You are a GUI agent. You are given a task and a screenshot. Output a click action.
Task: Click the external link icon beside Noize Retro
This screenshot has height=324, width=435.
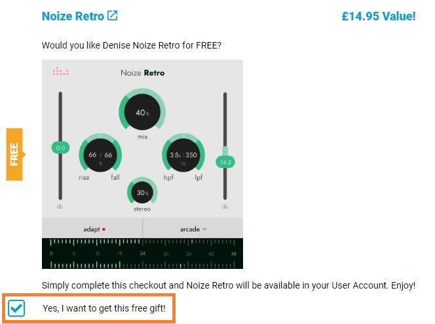pyautogui.click(x=113, y=16)
